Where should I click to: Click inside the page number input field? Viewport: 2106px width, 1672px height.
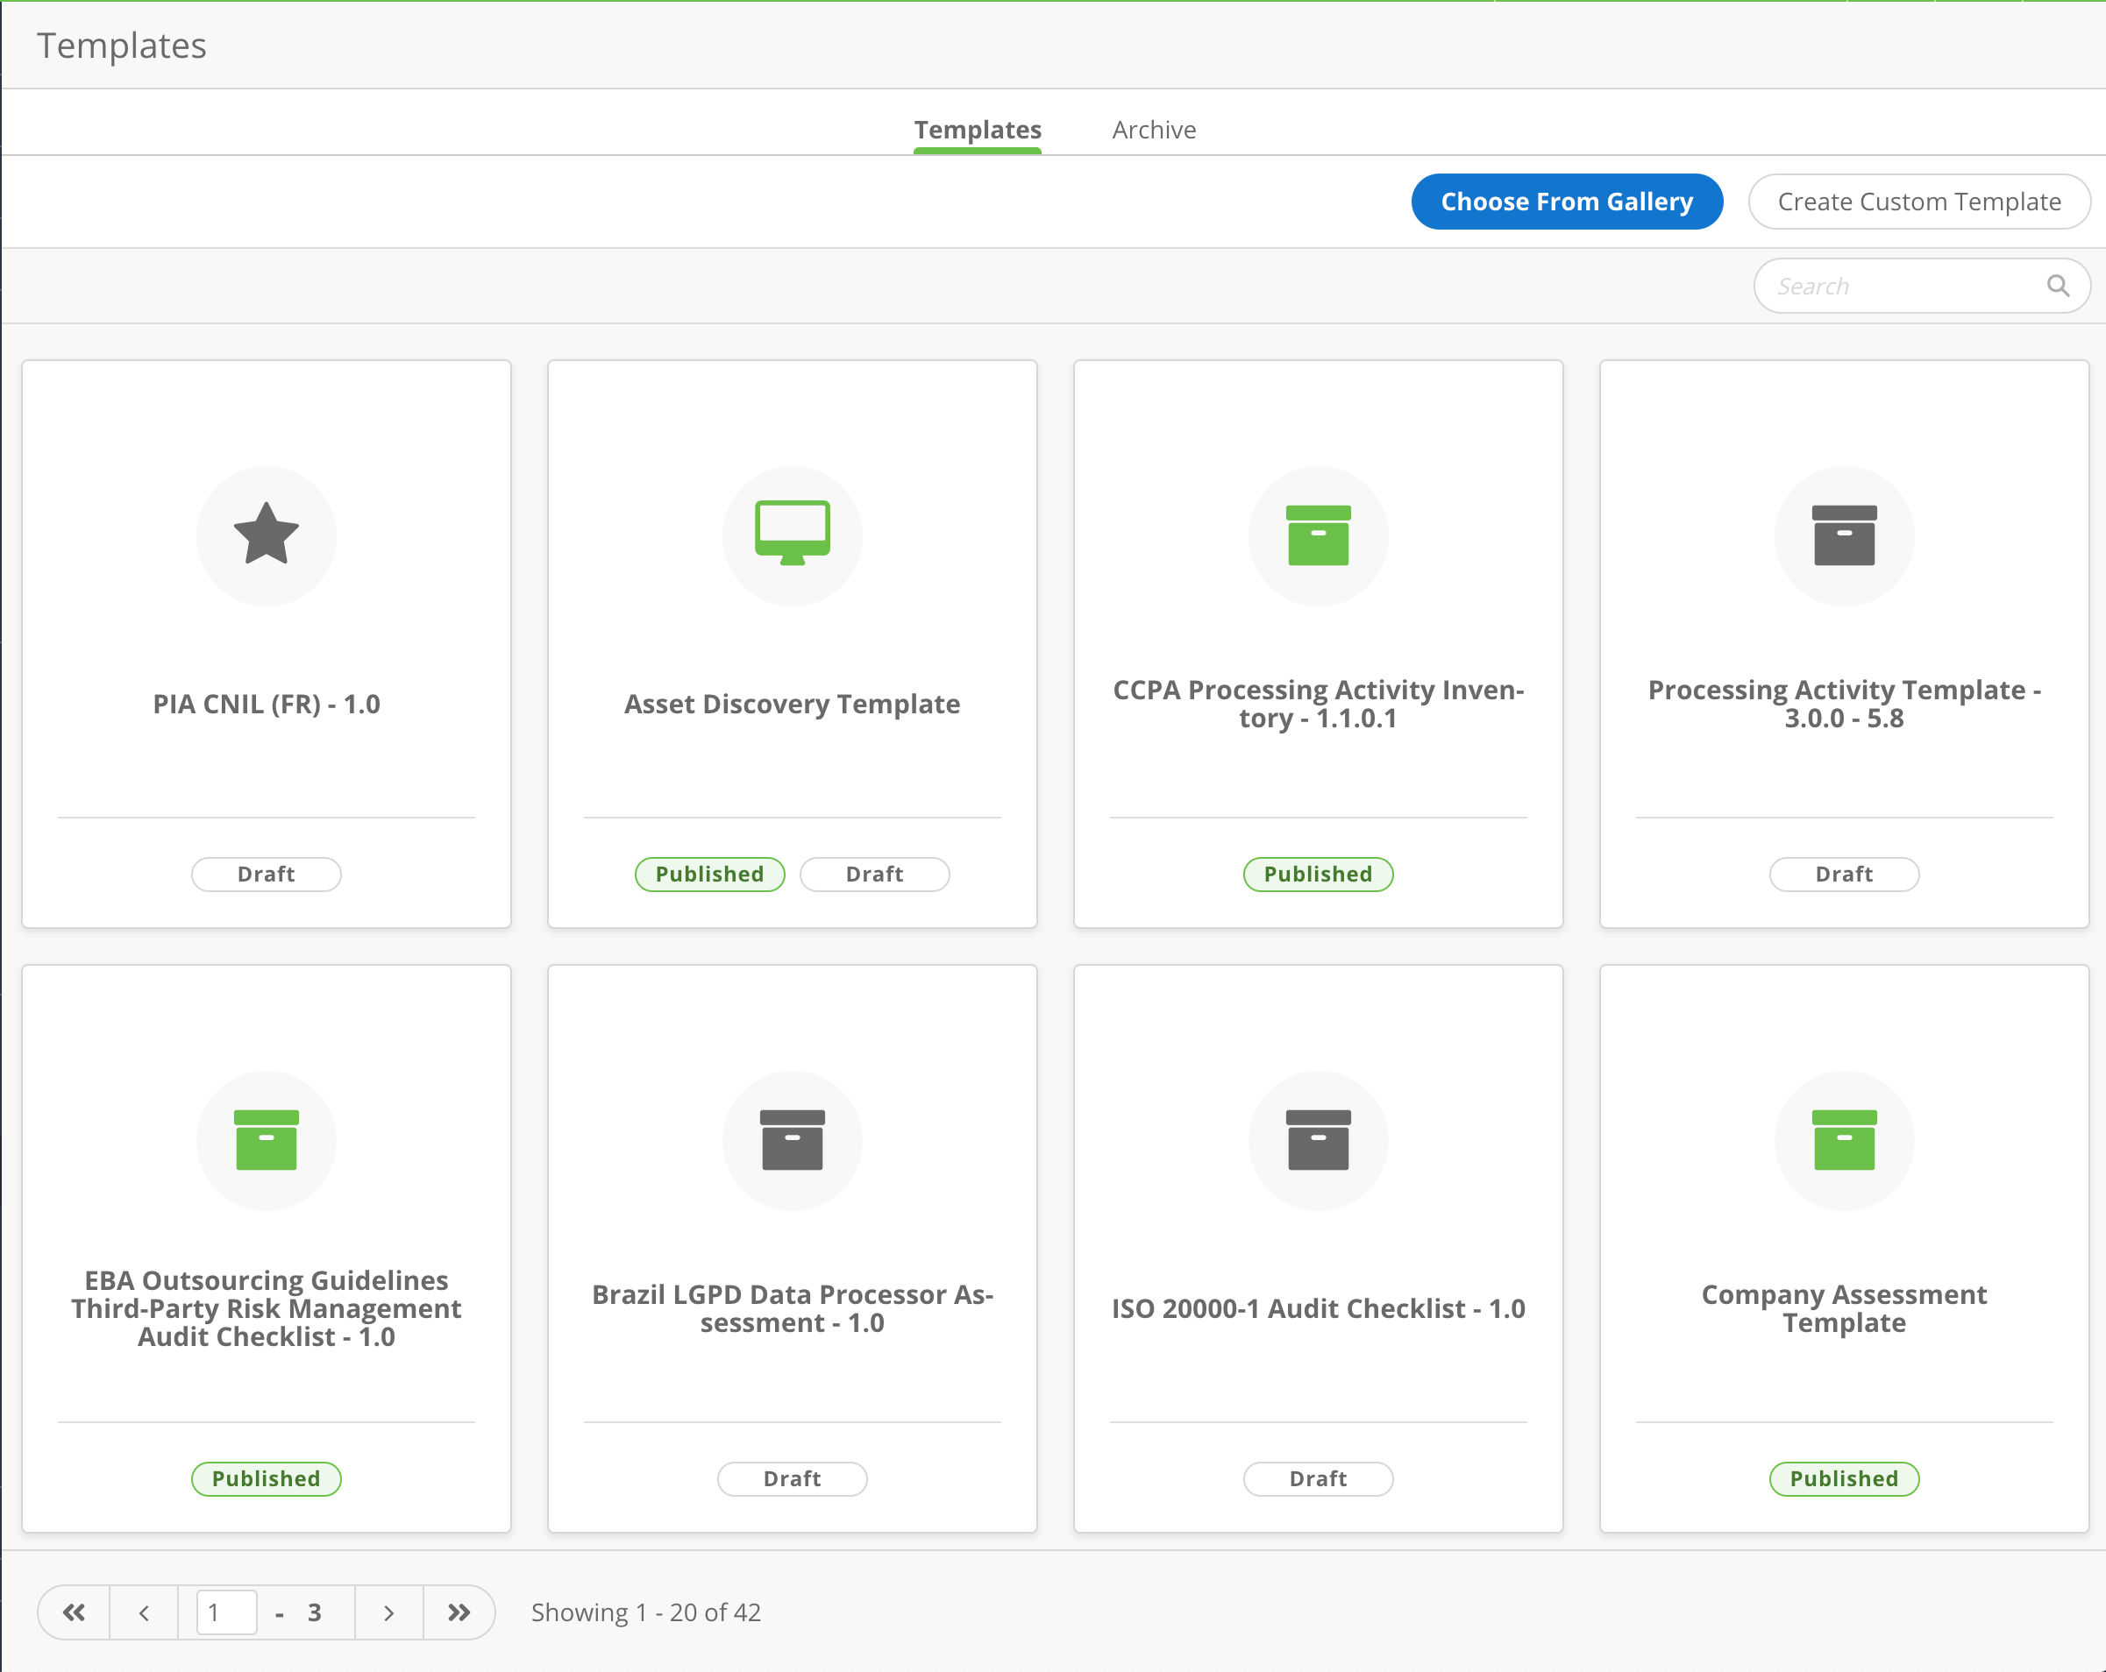pyautogui.click(x=225, y=1612)
